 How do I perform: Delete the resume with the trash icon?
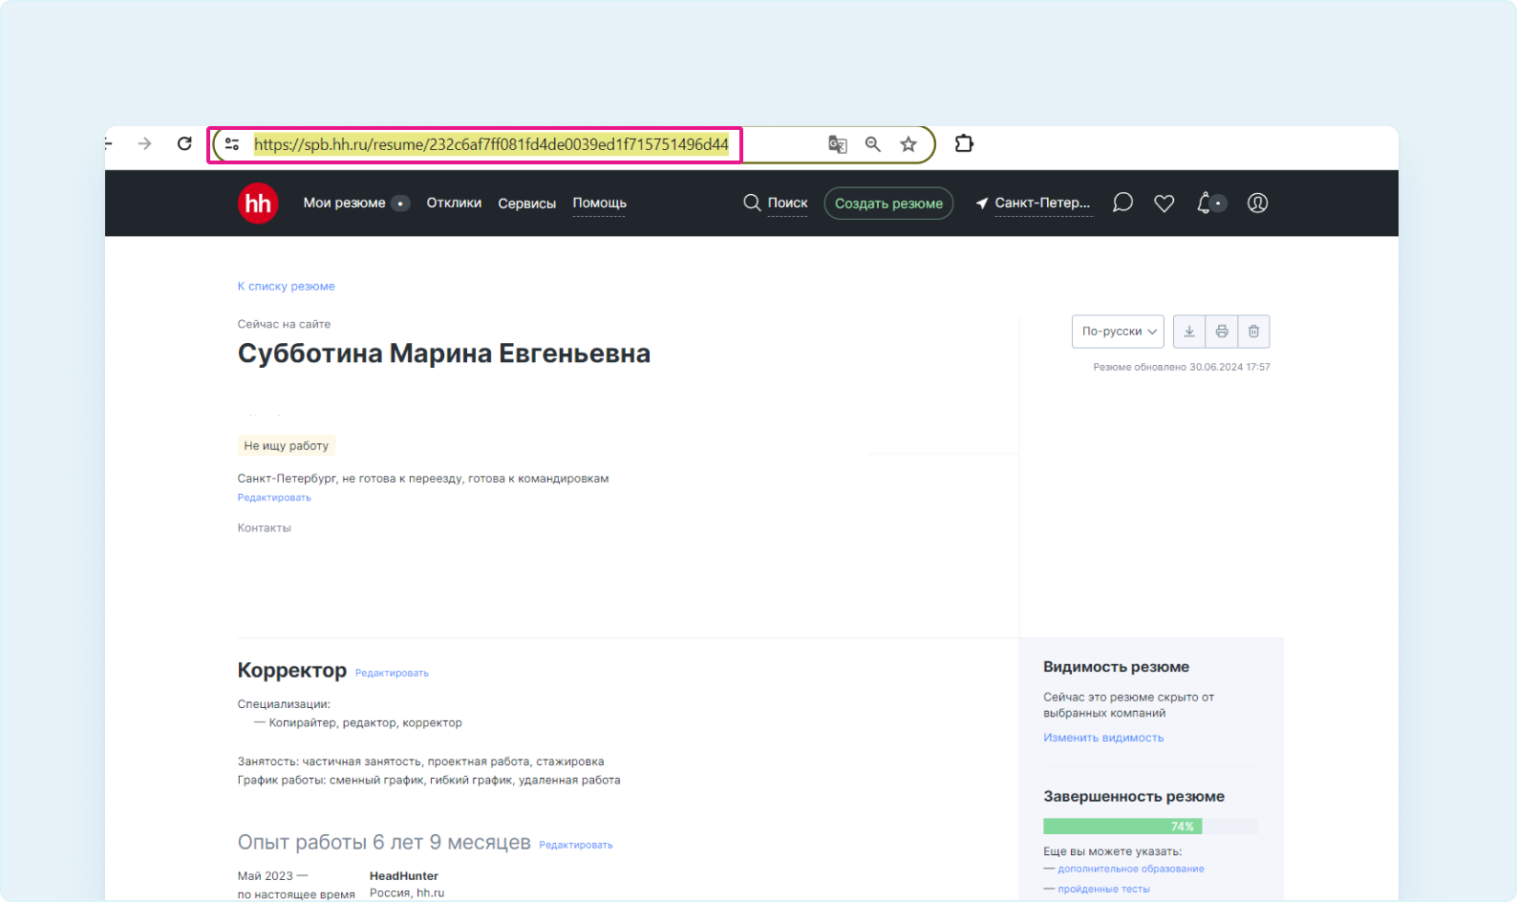click(1253, 332)
